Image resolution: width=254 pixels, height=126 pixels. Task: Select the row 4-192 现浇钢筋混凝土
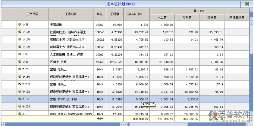coord(125,92)
